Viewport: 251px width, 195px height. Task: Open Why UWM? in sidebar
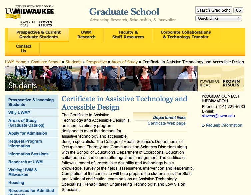(x=19, y=113)
